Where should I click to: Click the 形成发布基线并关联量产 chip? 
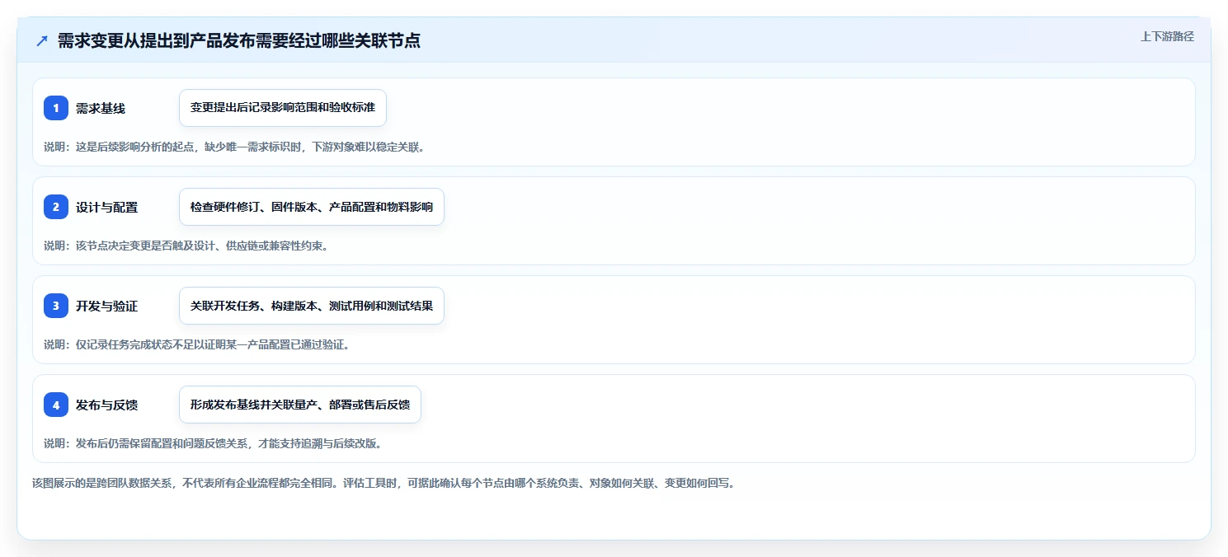pos(300,405)
